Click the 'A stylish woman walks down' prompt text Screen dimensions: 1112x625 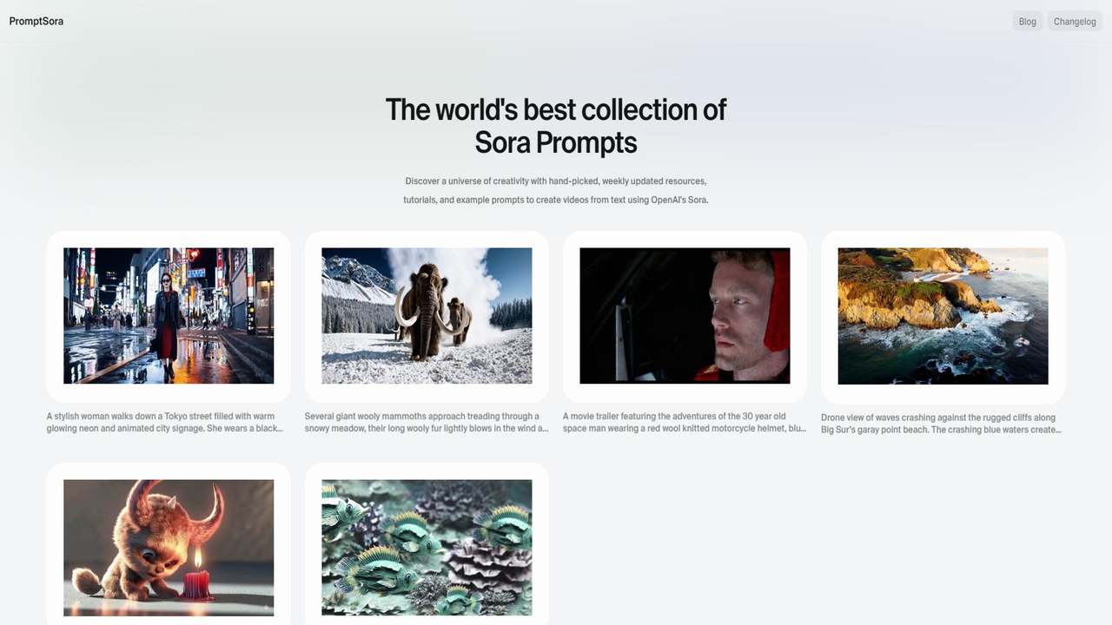165,423
